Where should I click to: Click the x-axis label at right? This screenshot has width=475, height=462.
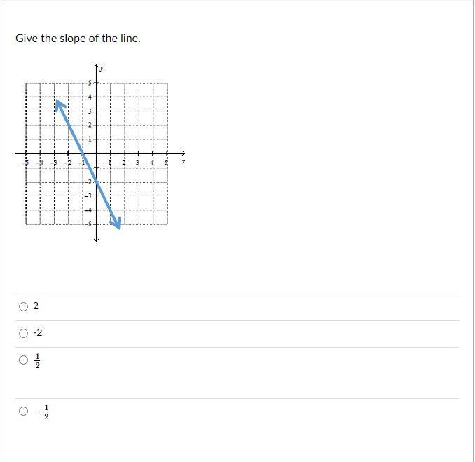coord(184,161)
